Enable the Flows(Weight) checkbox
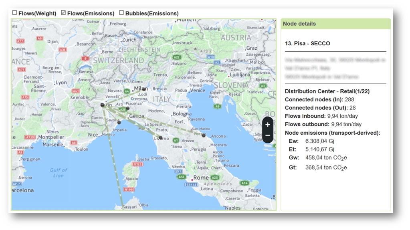410x230 pixels. click(14, 13)
